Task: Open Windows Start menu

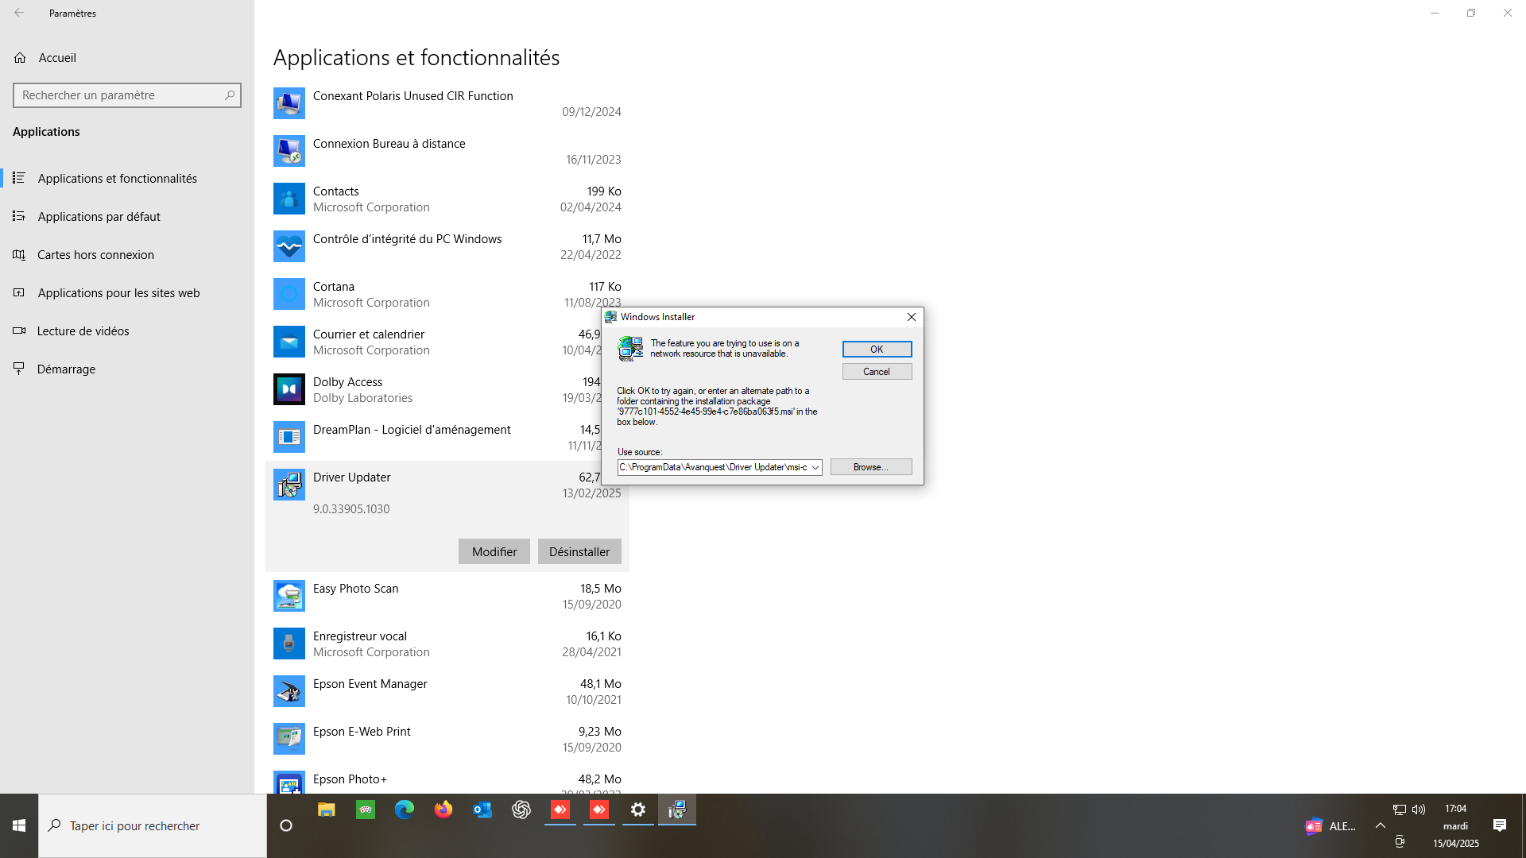Action: [19, 826]
